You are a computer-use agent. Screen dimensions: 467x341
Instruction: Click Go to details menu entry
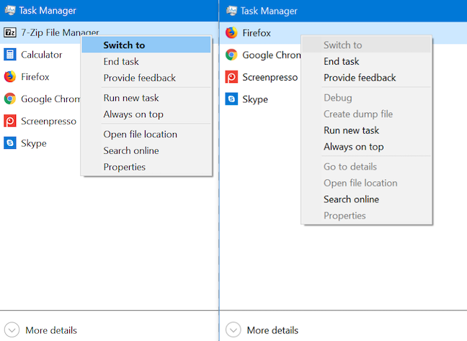pyautogui.click(x=367, y=166)
